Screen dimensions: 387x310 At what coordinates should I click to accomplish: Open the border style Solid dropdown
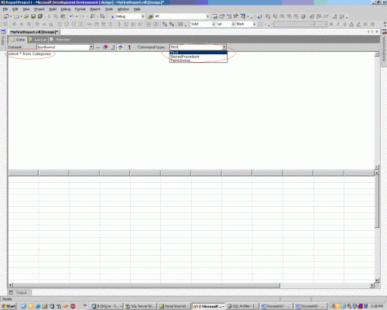click(x=214, y=24)
